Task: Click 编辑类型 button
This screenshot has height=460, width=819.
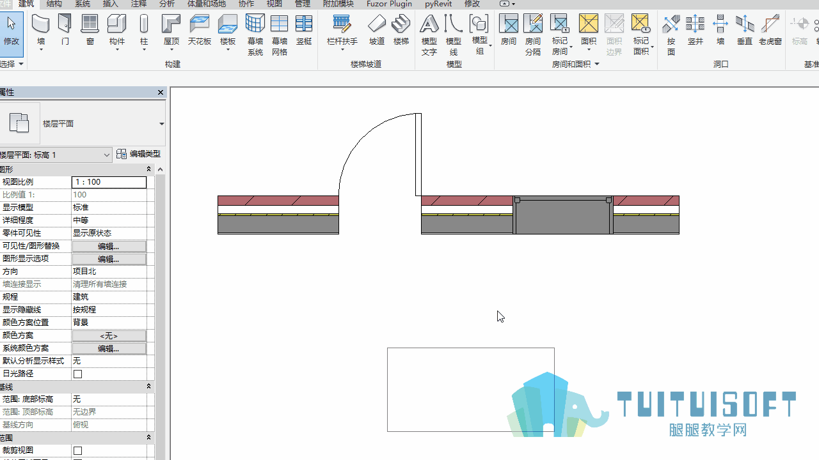Action: (139, 154)
